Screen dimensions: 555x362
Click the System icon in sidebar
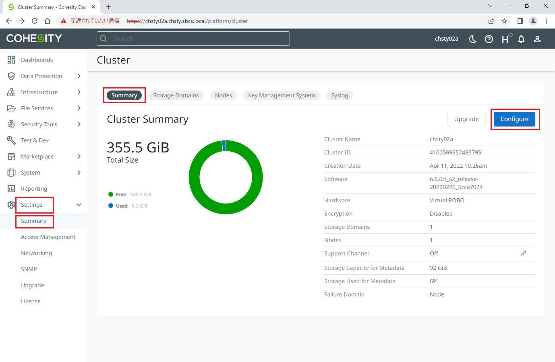(11, 173)
